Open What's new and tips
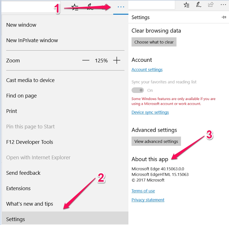Image resolution: width=229 pixels, height=225 pixels. click(65, 204)
